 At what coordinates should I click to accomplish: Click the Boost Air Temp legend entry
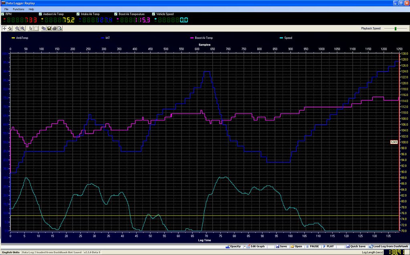(x=202, y=38)
